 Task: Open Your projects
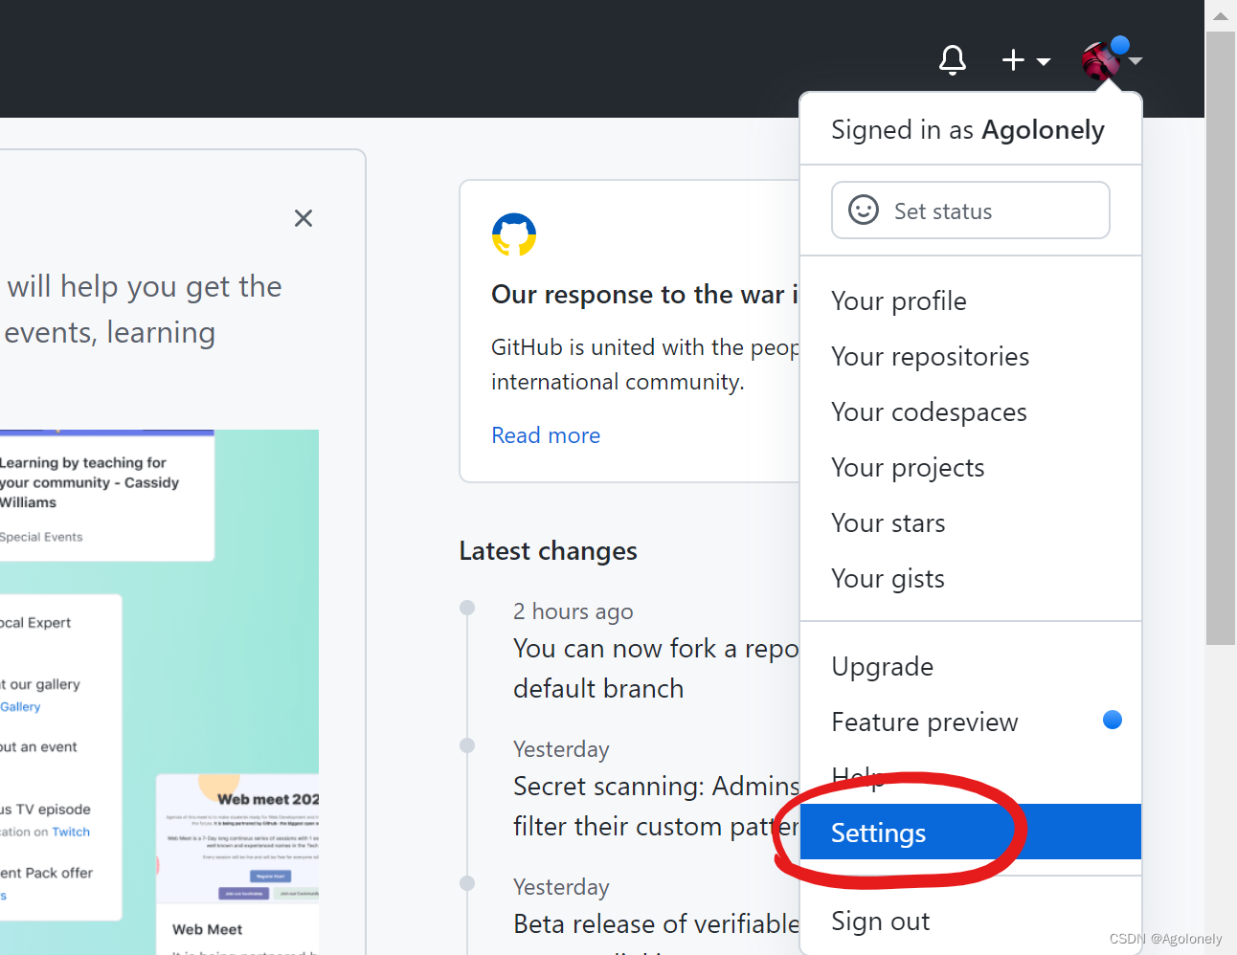click(971, 468)
